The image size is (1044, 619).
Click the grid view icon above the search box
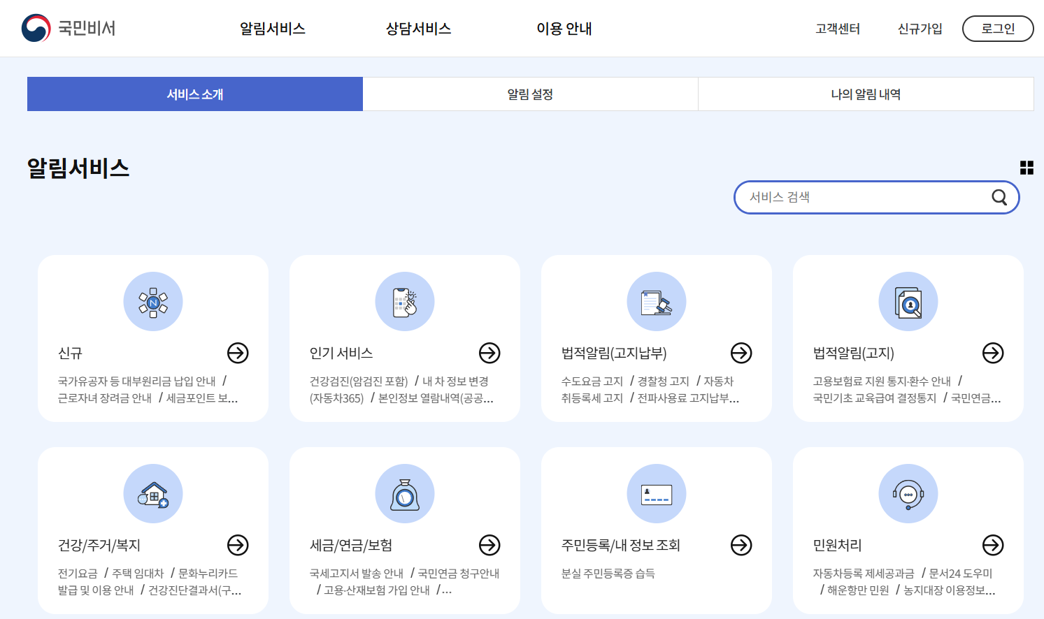1027,168
